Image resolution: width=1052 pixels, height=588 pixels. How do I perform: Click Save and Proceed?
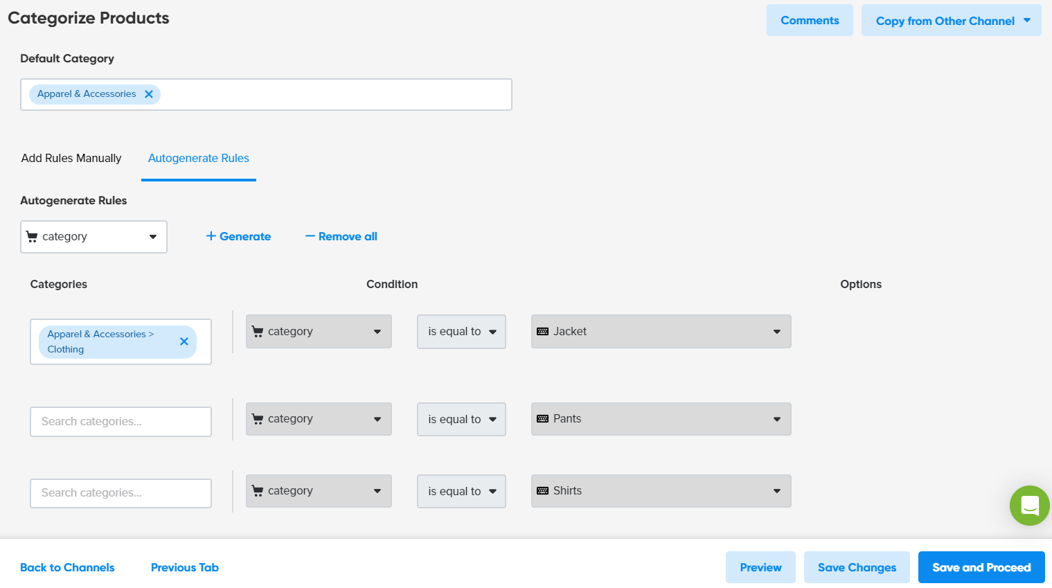click(x=981, y=567)
